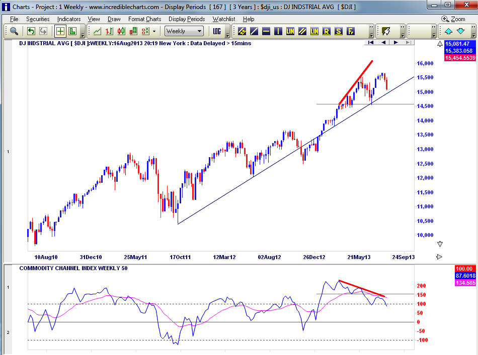
Task: Toggle the LOG scale button
Action: [x=217, y=31]
